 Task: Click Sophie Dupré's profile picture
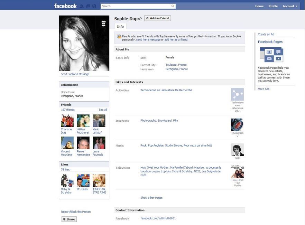[84, 43]
